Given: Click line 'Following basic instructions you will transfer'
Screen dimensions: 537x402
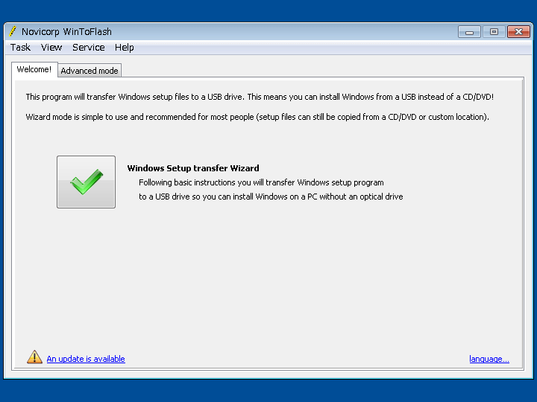Looking at the screenshot, I should point(261,182).
